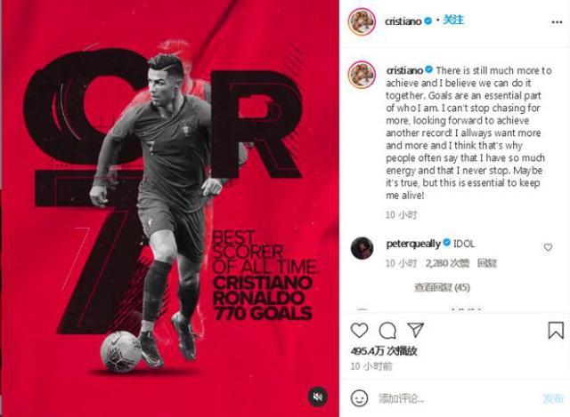
Task: Like peterqueally's IDOL comment
Action: coord(549,247)
